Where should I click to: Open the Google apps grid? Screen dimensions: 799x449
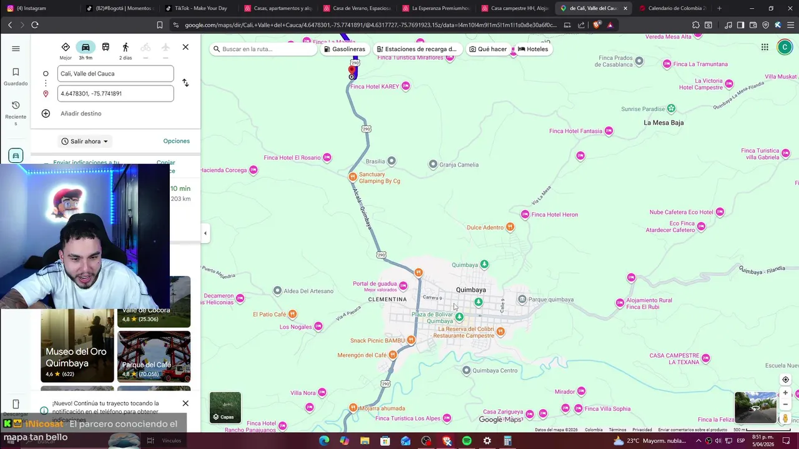(765, 47)
